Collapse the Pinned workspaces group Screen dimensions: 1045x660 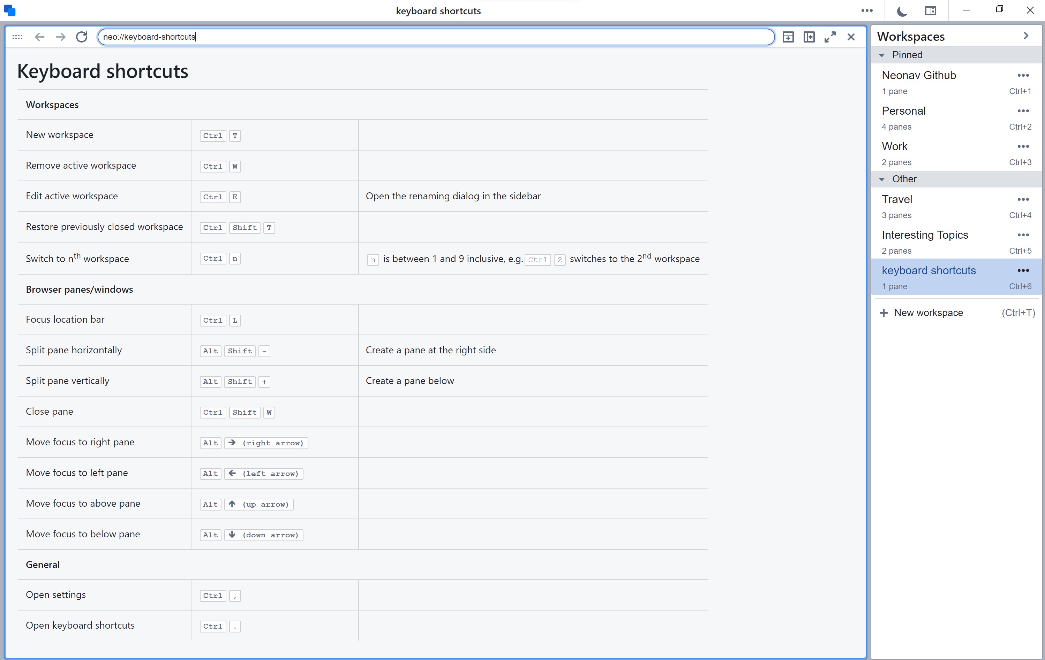pyautogui.click(x=881, y=55)
